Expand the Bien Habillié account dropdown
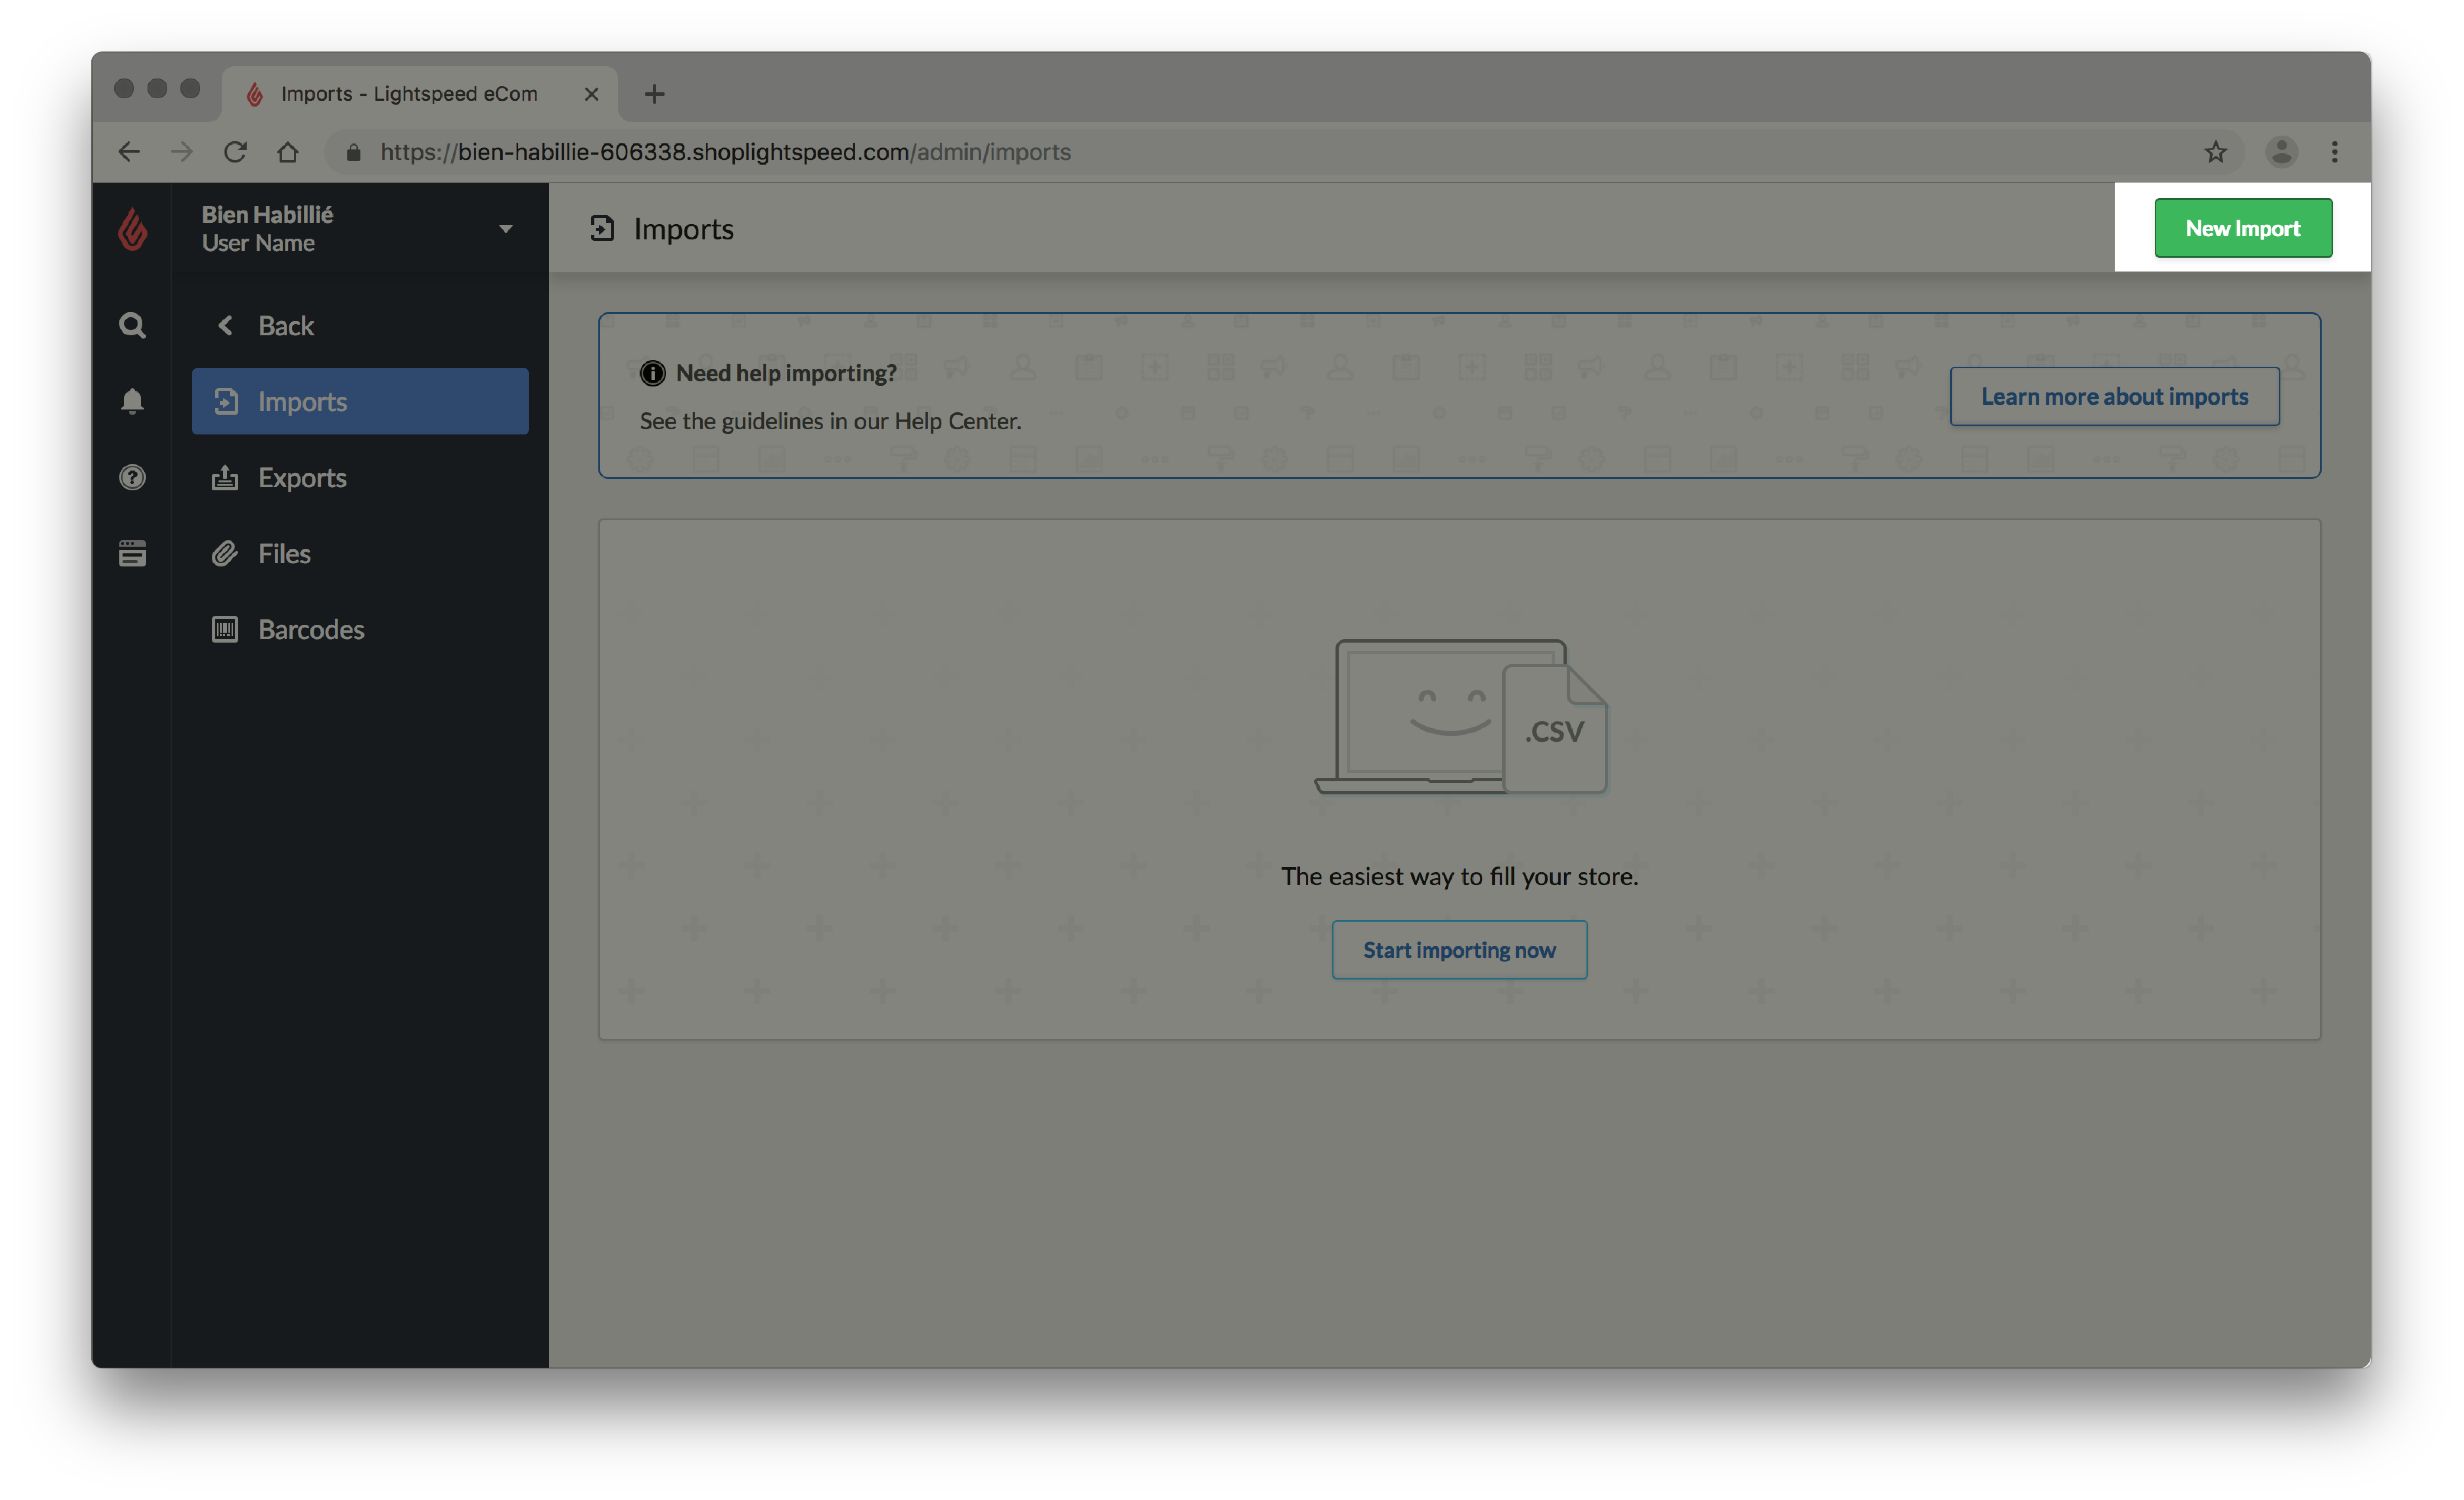2464x1500 pixels. (x=505, y=229)
